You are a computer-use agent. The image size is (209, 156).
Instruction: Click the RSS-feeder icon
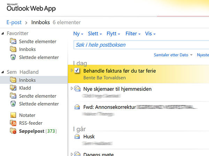pyautogui.click(x=13, y=123)
